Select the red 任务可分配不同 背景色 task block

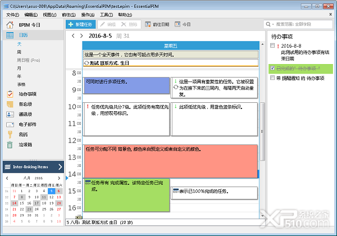click(x=171, y=161)
